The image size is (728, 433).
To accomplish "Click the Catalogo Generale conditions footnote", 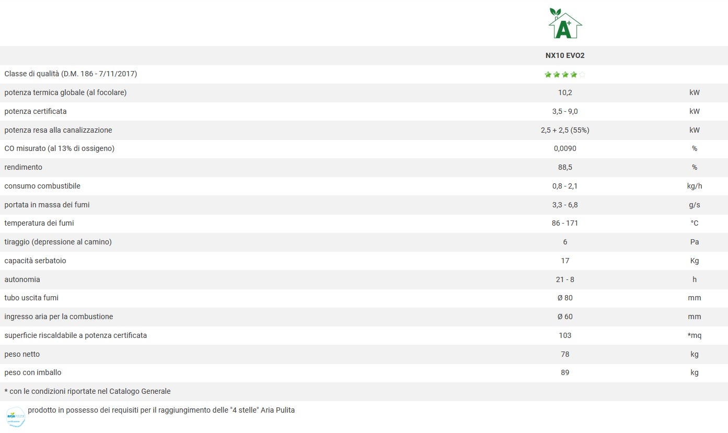I will click(x=87, y=391).
